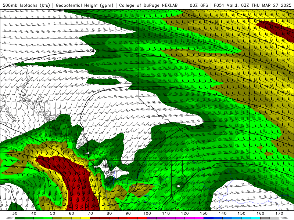Image resolution: width=294 pixels, height=220 pixels.
Task: Click the 160 value on the color scale
Action: point(261,213)
